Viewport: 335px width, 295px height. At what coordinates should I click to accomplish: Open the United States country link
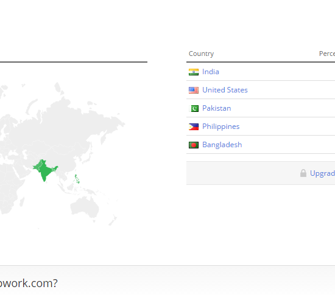click(225, 90)
